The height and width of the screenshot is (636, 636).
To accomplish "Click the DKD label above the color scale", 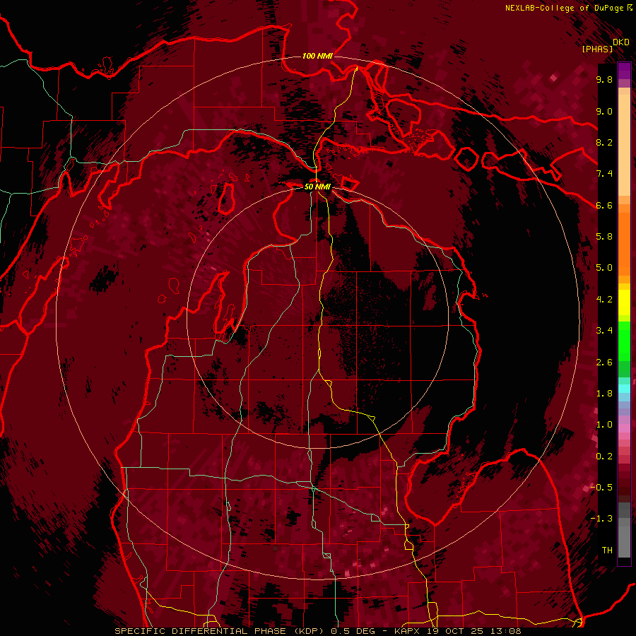I will tap(621, 42).
